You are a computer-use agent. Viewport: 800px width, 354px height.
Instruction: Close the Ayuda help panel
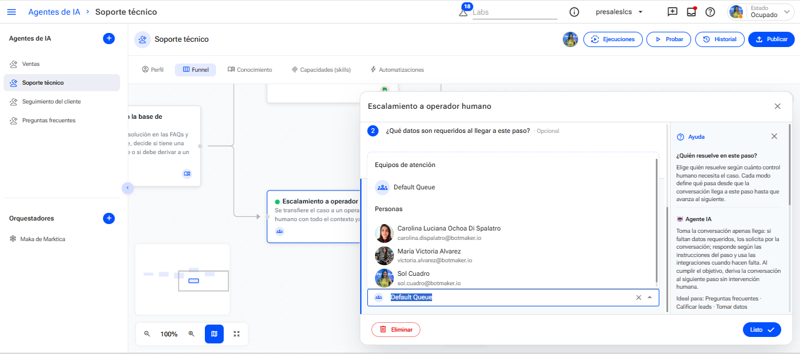tap(774, 136)
